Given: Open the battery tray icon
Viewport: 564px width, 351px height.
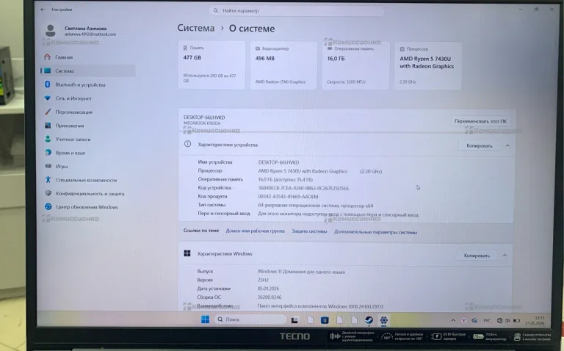Looking at the screenshot, I should (516, 320).
